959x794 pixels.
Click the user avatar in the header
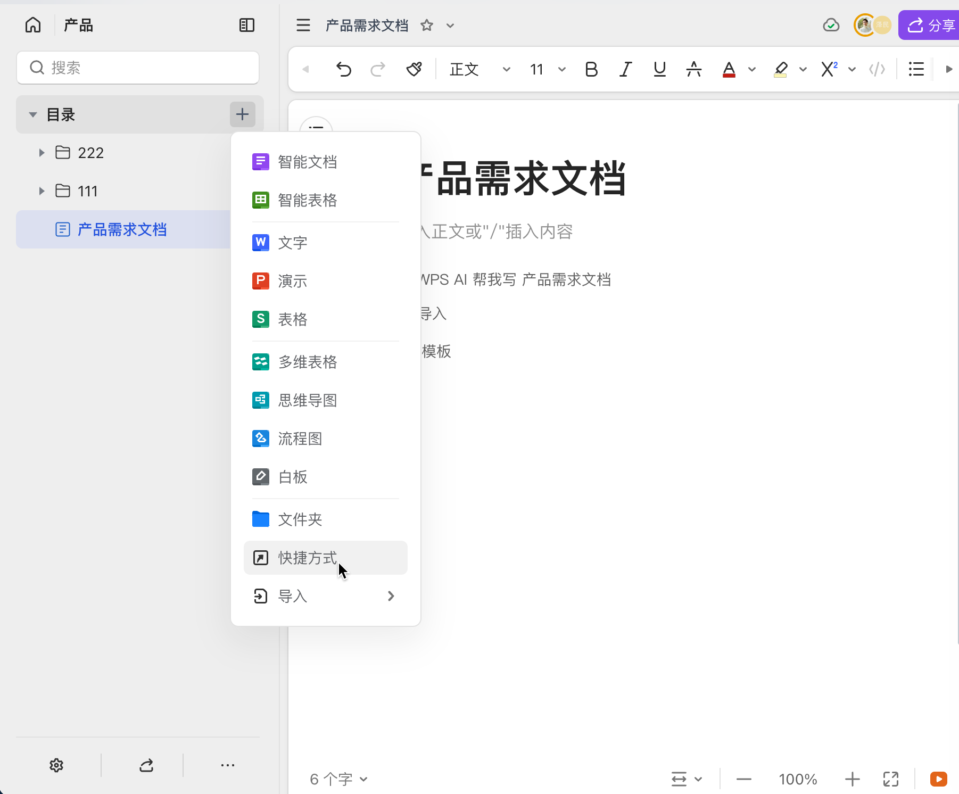[865, 25]
